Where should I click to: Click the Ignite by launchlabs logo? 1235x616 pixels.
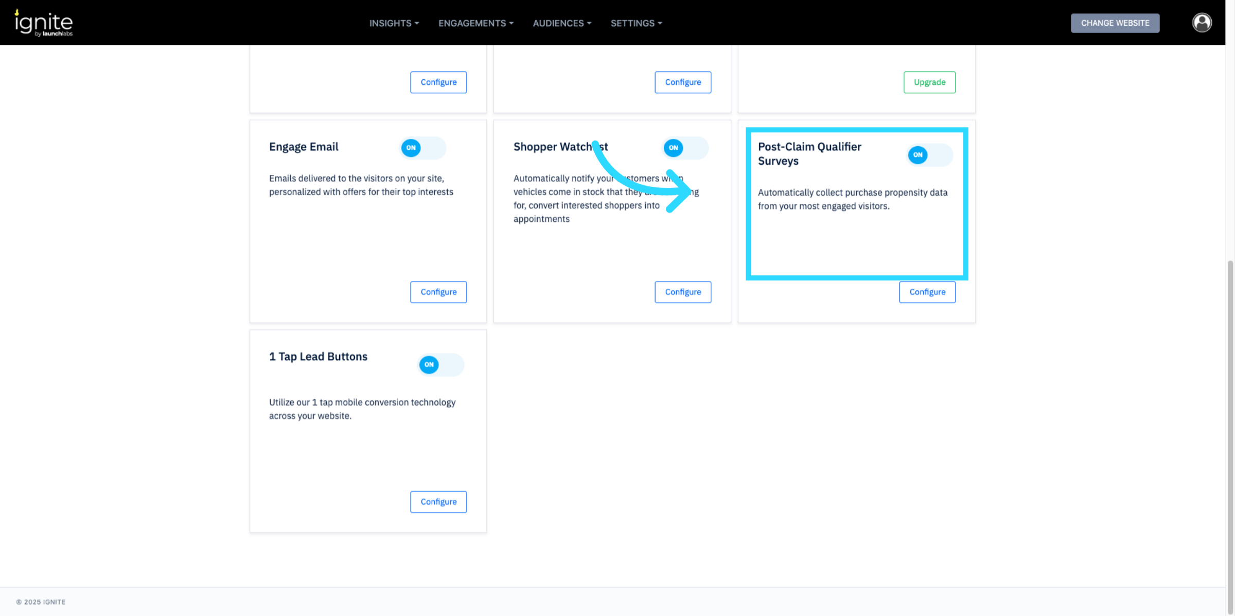pyautogui.click(x=44, y=23)
